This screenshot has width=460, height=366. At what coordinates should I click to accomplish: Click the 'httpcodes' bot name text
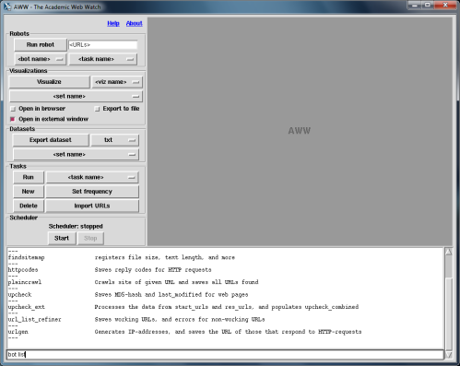click(x=23, y=270)
